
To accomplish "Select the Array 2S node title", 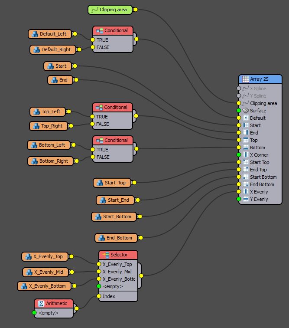I will pyautogui.click(x=260, y=79).
